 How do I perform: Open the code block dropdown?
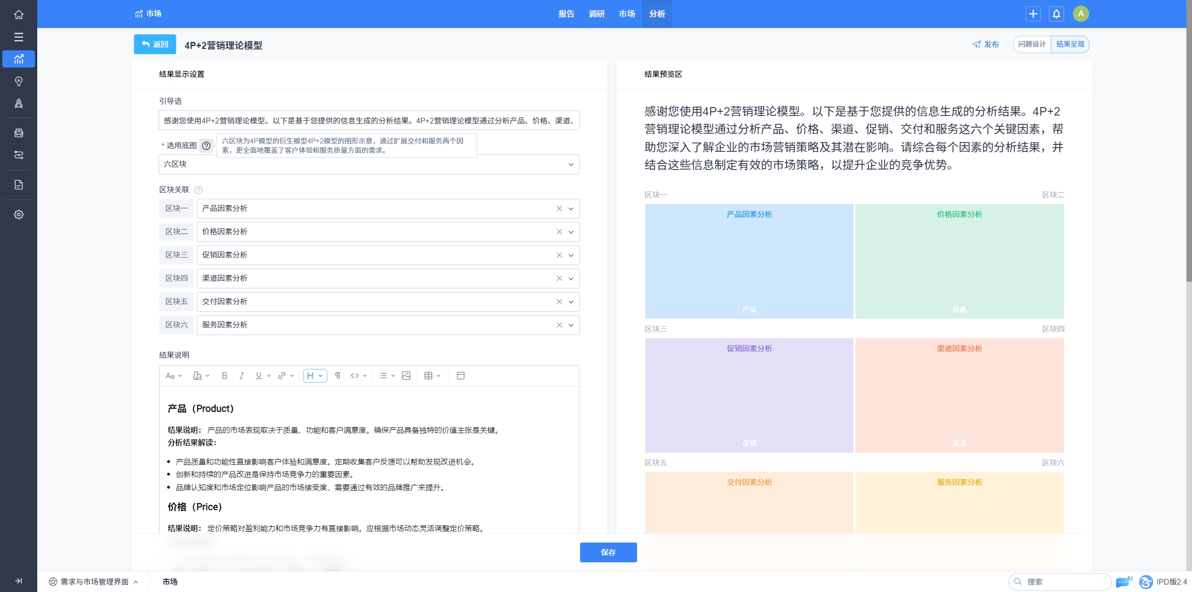(359, 376)
